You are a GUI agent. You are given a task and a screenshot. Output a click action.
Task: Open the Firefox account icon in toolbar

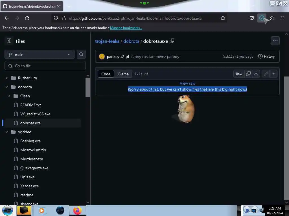262,18
